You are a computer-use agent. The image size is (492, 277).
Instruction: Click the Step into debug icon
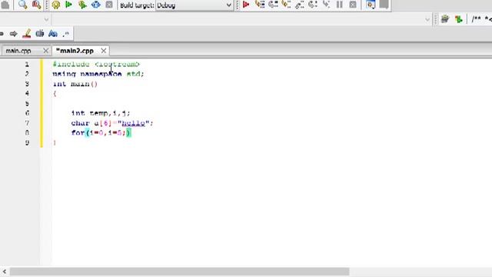click(x=286, y=5)
